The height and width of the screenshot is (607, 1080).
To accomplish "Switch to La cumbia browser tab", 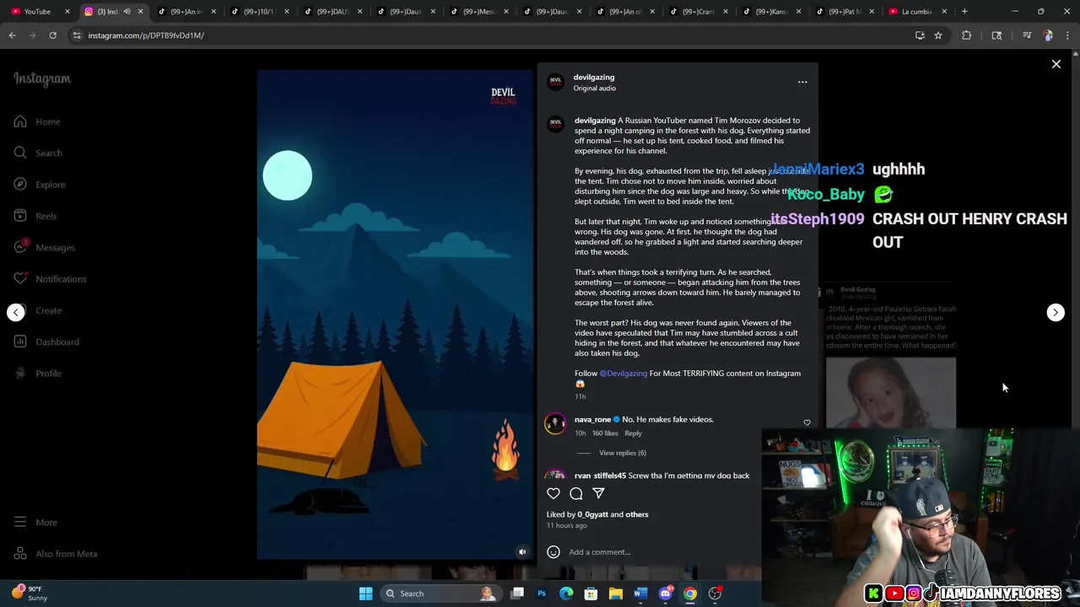I will [x=918, y=12].
